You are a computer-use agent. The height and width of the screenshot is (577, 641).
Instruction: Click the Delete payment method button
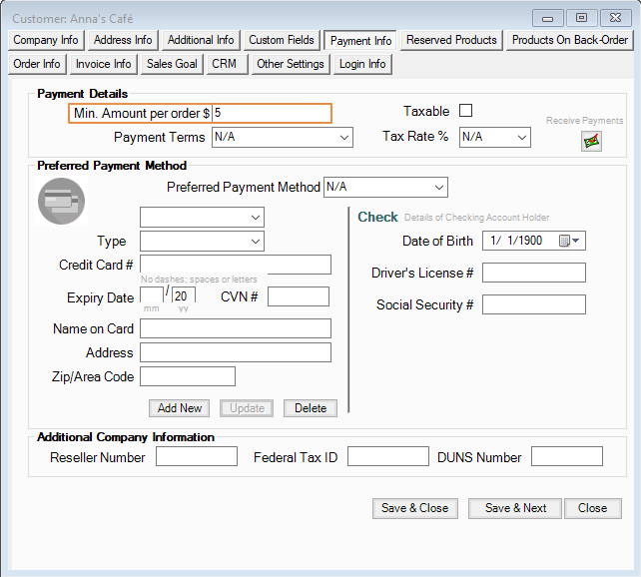311,408
